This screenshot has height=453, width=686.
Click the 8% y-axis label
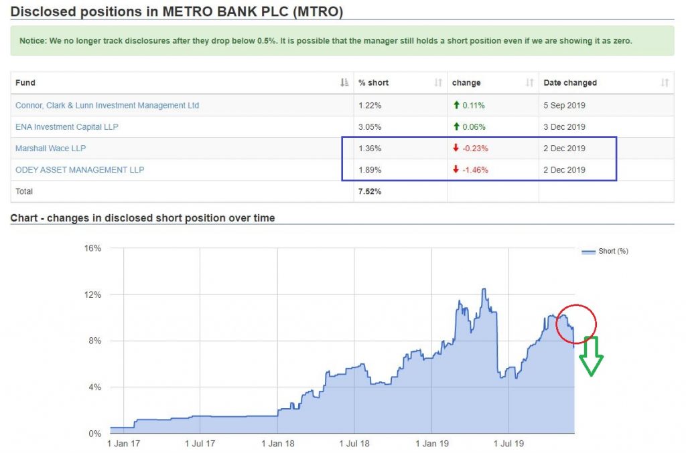(95, 341)
